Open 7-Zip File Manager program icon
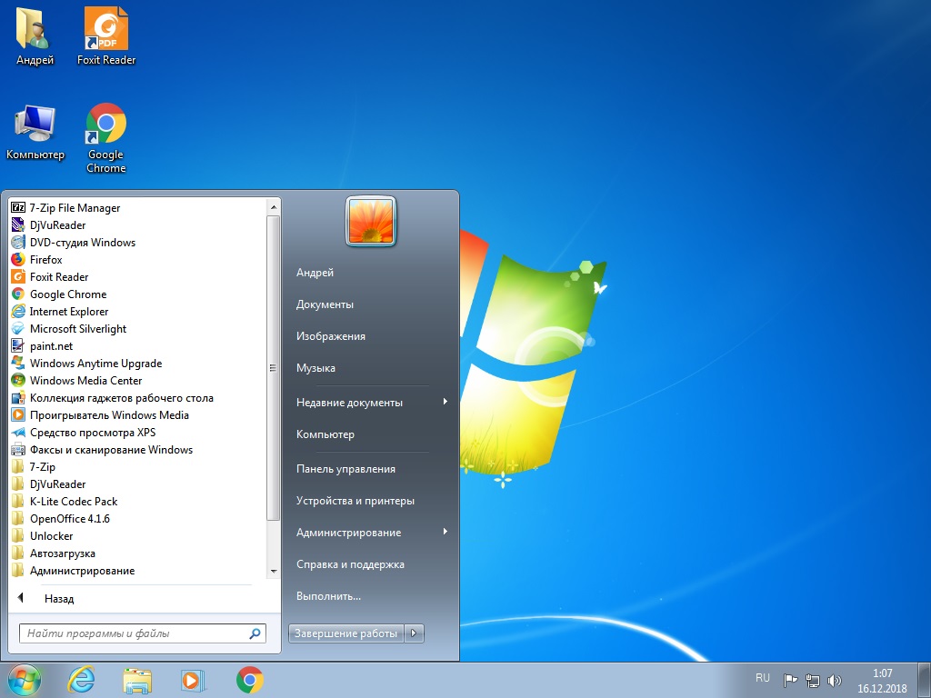The width and height of the screenshot is (931, 698). (18, 208)
